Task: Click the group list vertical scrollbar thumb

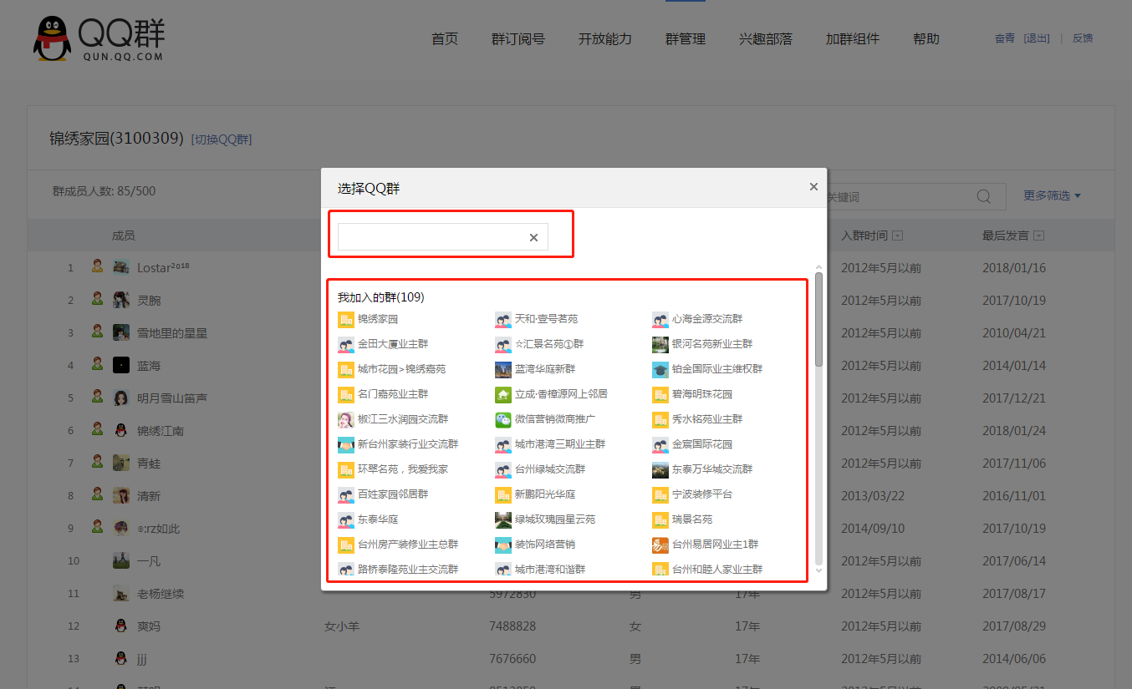Action: pos(818,319)
